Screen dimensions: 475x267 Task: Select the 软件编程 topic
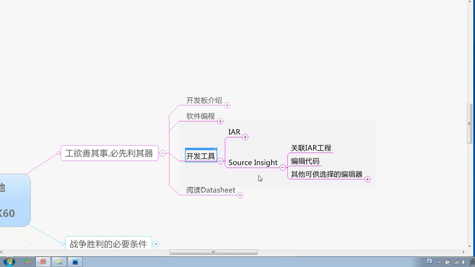tap(201, 116)
